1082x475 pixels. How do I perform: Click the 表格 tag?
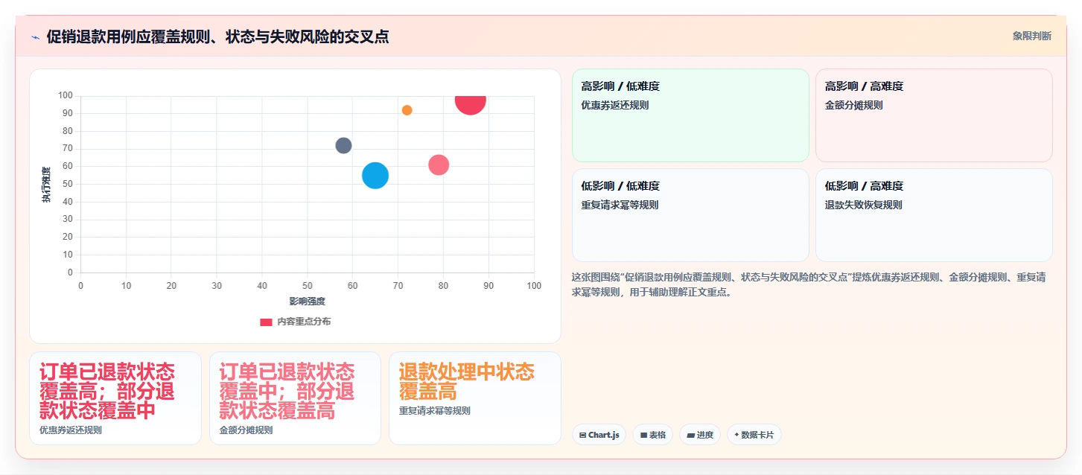point(653,435)
